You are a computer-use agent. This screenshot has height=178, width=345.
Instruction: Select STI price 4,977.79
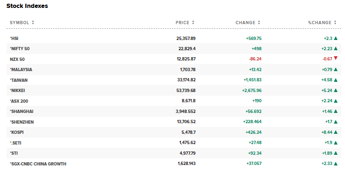click(188, 153)
